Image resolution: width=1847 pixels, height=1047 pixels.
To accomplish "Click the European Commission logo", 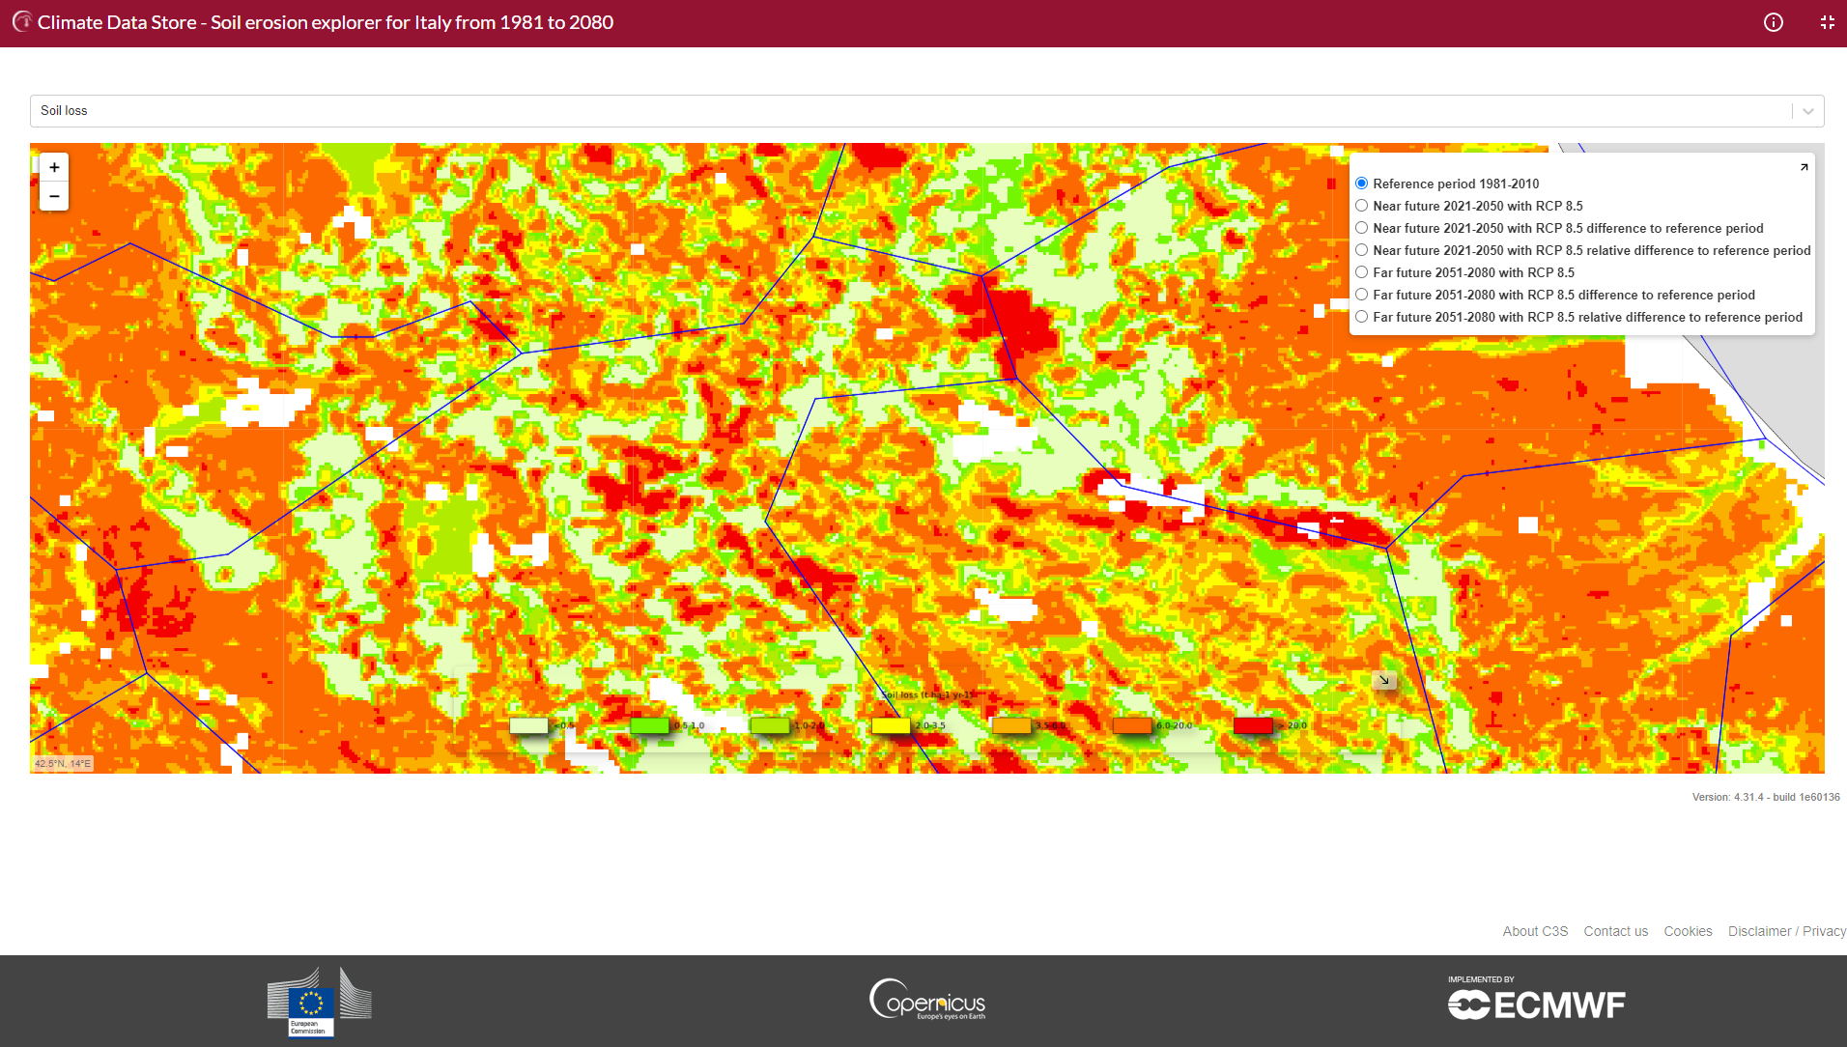I will [x=319, y=1003].
